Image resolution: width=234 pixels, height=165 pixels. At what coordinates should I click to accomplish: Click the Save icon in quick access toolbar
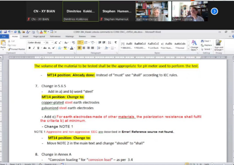[5, 32]
